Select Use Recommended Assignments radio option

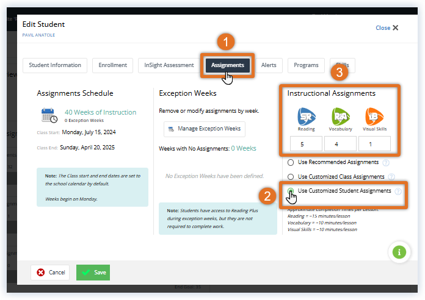[291, 163]
